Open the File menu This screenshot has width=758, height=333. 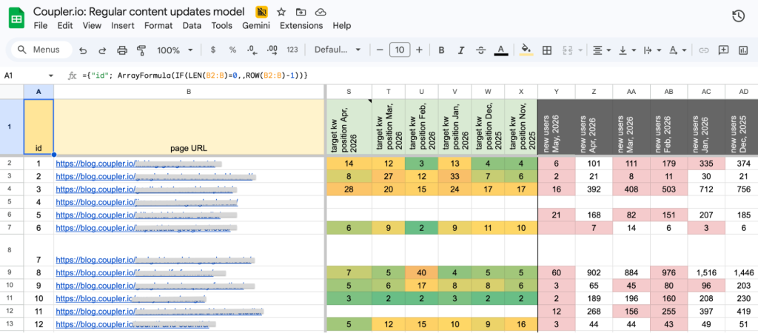point(40,26)
